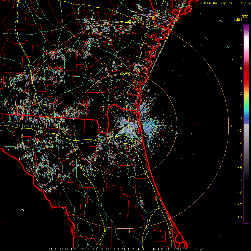Click the TH threshold label on the scale
251x251 pixels.
pyautogui.click(x=240, y=217)
